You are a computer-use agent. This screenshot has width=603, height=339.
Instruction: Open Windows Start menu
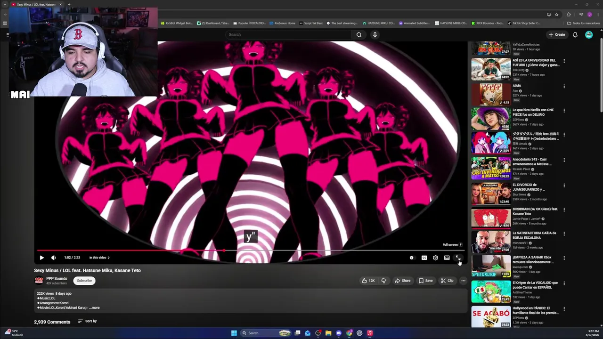pyautogui.click(x=234, y=333)
